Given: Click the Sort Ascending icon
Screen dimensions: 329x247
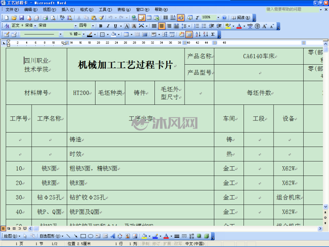Looking at the screenshot, I should pyautogui.click(x=198, y=35).
